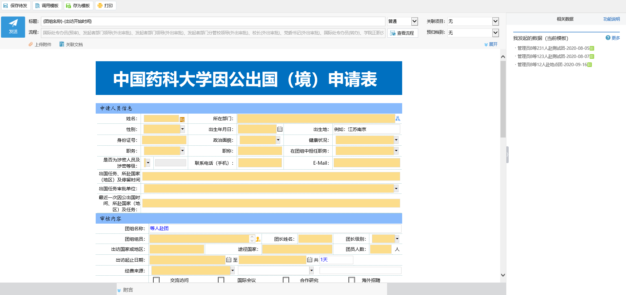Open the 出国任务审批单位 dropdown
The width and height of the screenshot is (626, 295).
point(396,189)
